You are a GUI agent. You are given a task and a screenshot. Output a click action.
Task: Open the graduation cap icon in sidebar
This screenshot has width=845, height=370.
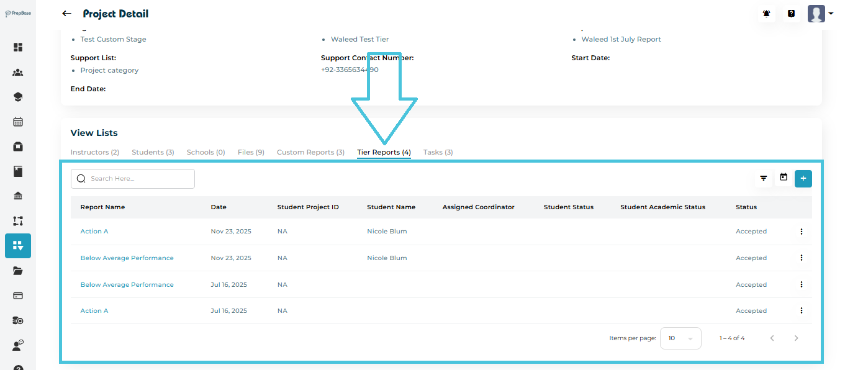tap(18, 97)
